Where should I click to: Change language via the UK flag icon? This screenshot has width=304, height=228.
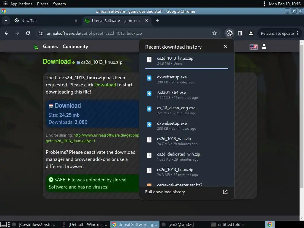[254, 47]
